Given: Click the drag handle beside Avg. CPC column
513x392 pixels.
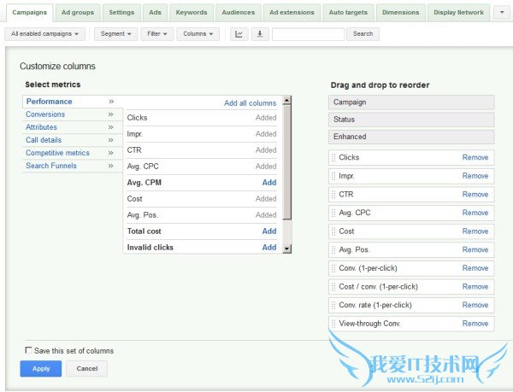Looking at the screenshot, I should 333,213.
